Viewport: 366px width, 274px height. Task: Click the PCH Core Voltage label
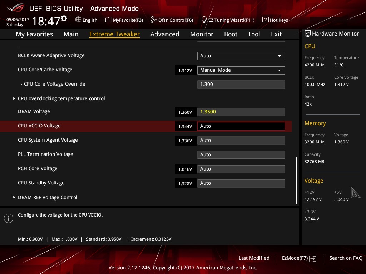[x=38, y=168]
